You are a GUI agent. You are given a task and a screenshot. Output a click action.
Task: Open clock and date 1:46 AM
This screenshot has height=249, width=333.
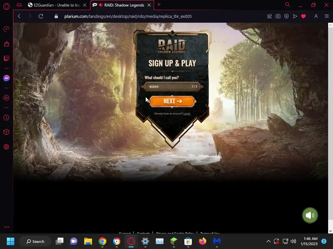[x=309, y=241]
